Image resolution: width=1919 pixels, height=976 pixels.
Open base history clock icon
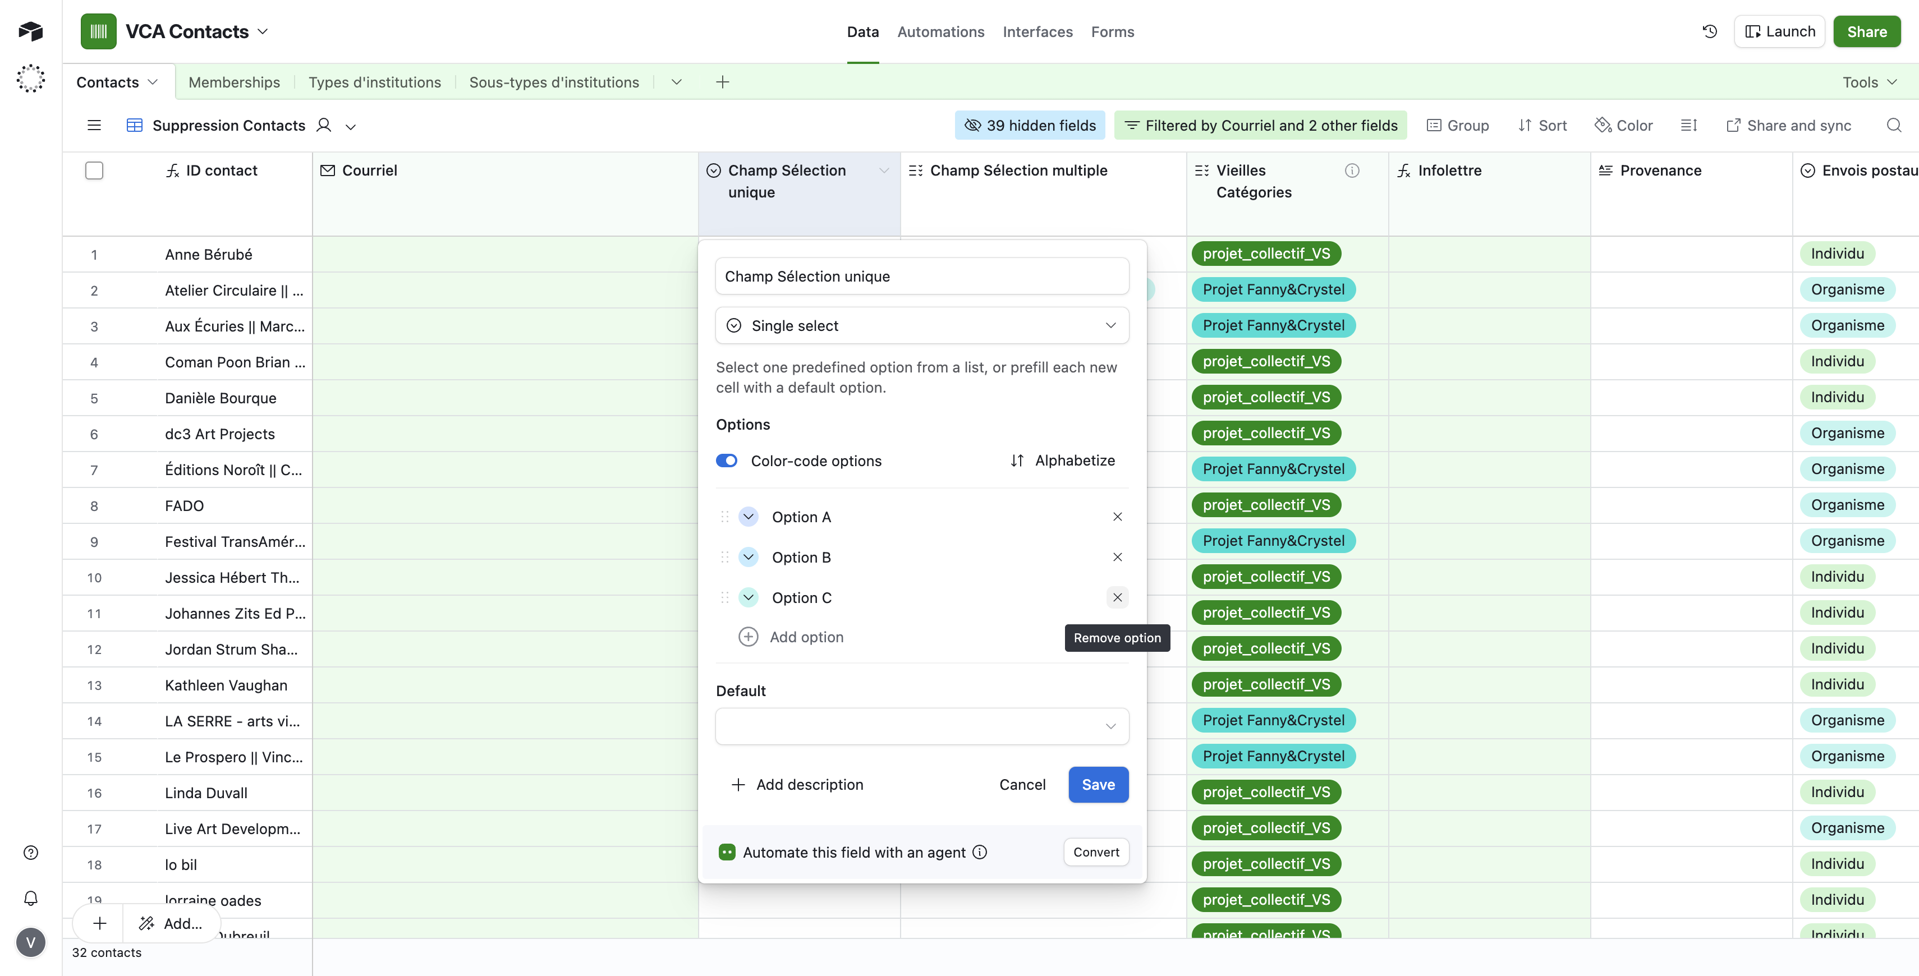pos(1710,31)
